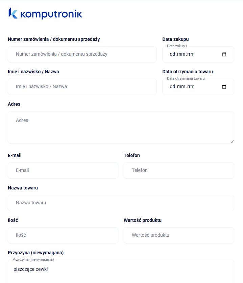Click the day part of Data otrzymania towaru
The height and width of the screenshot is (283, 243).
pos(172,87)
